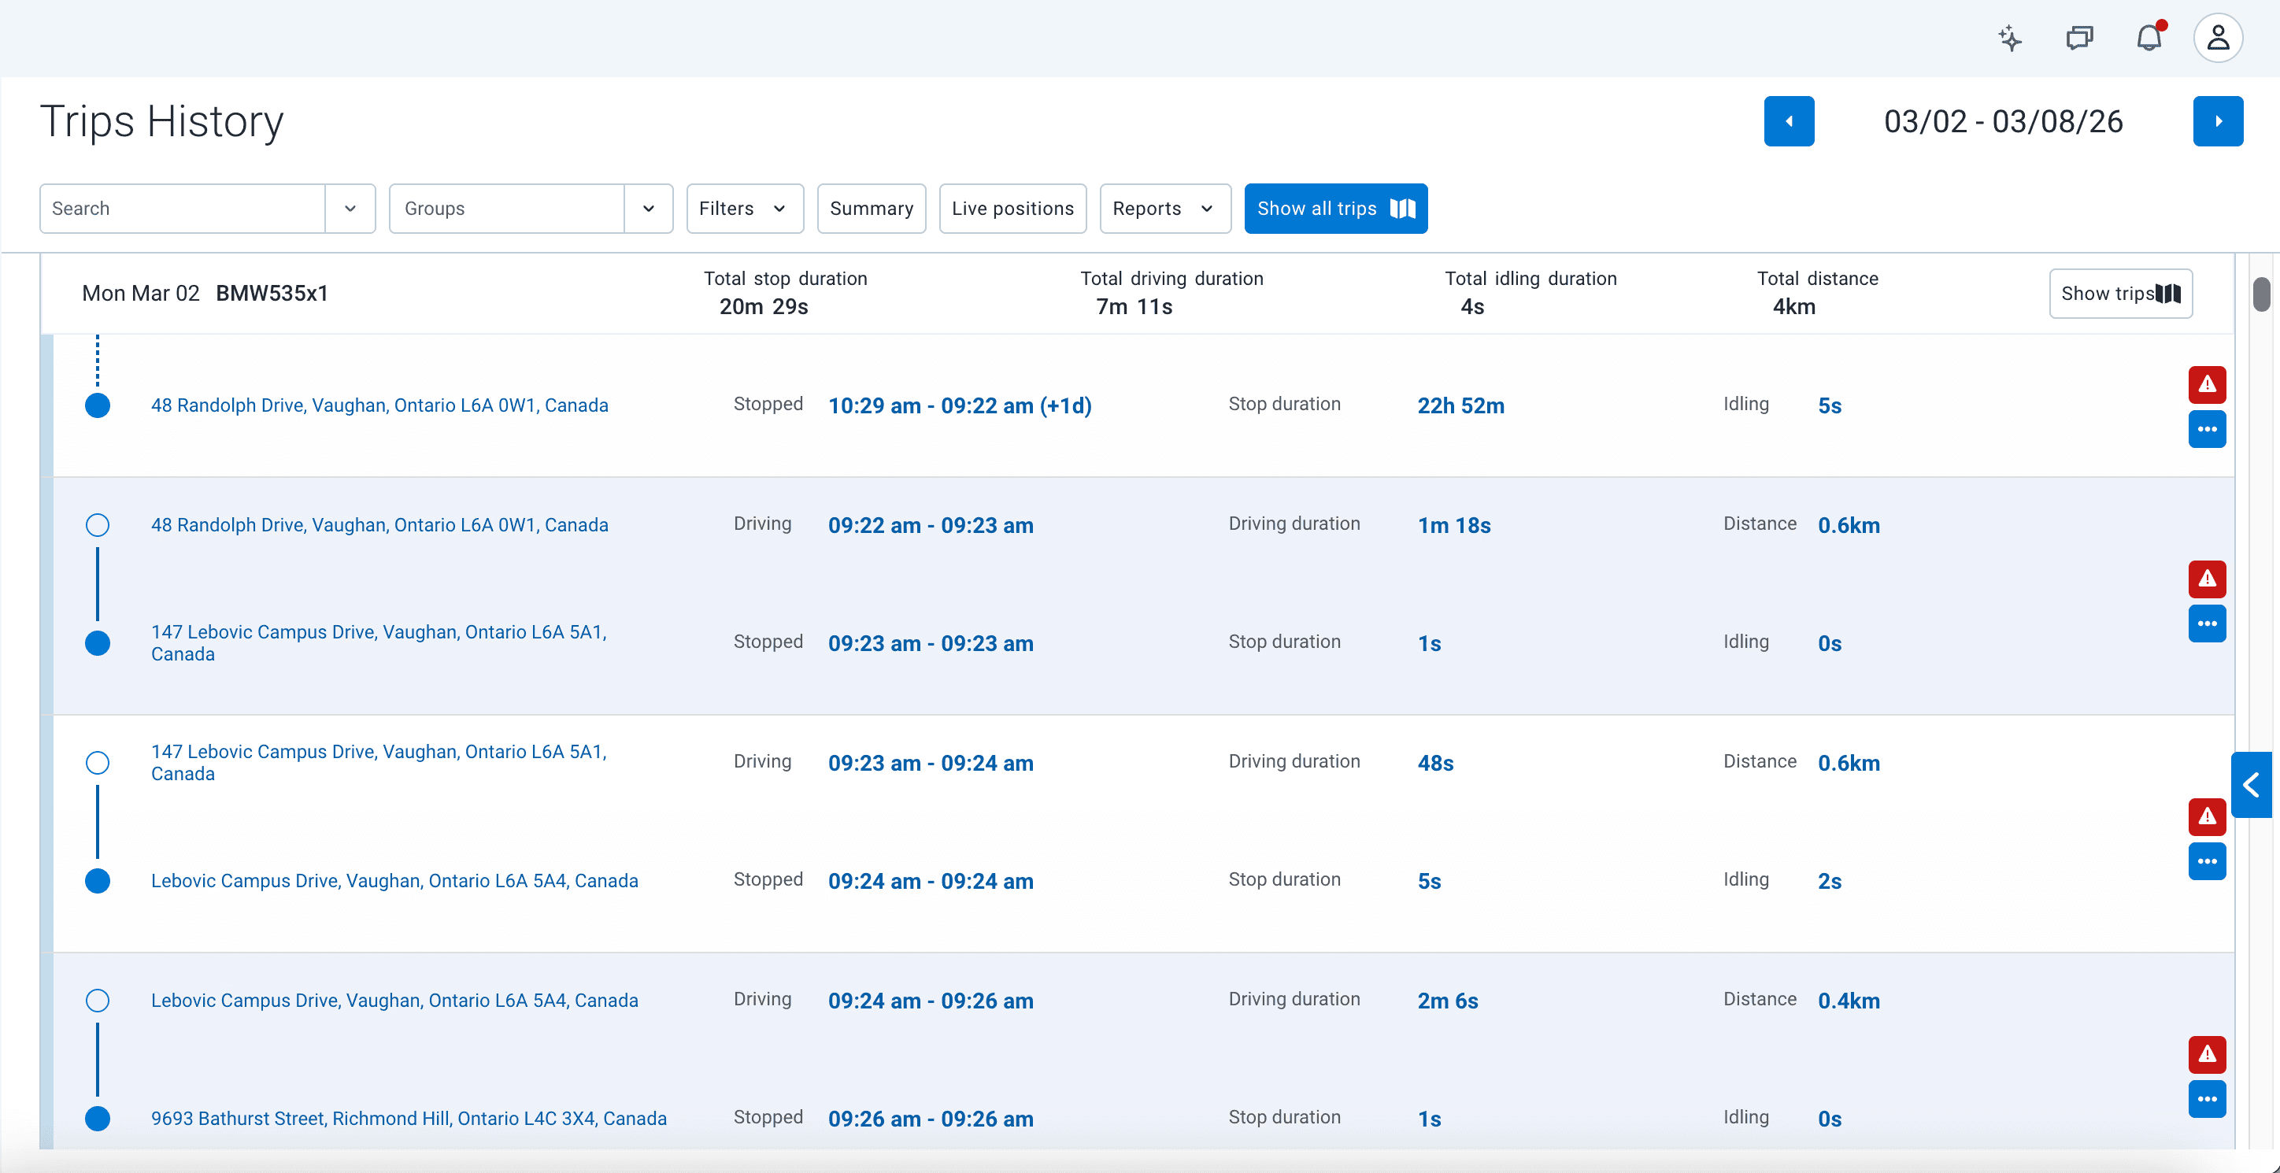This screenshot has width=2280, height=1173.
Task: Click Show trips for Mon Mar 02
Action: click(2120, 294)
